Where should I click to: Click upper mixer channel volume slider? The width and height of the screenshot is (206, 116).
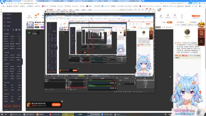(x=100, y=83)
